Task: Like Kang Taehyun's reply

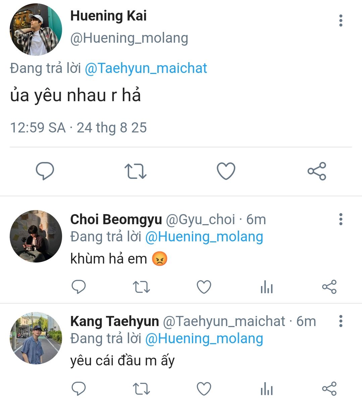Action: click(204, 389)
